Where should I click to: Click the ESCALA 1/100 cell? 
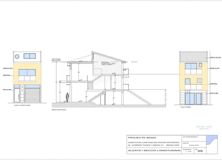tap(187, 150)
